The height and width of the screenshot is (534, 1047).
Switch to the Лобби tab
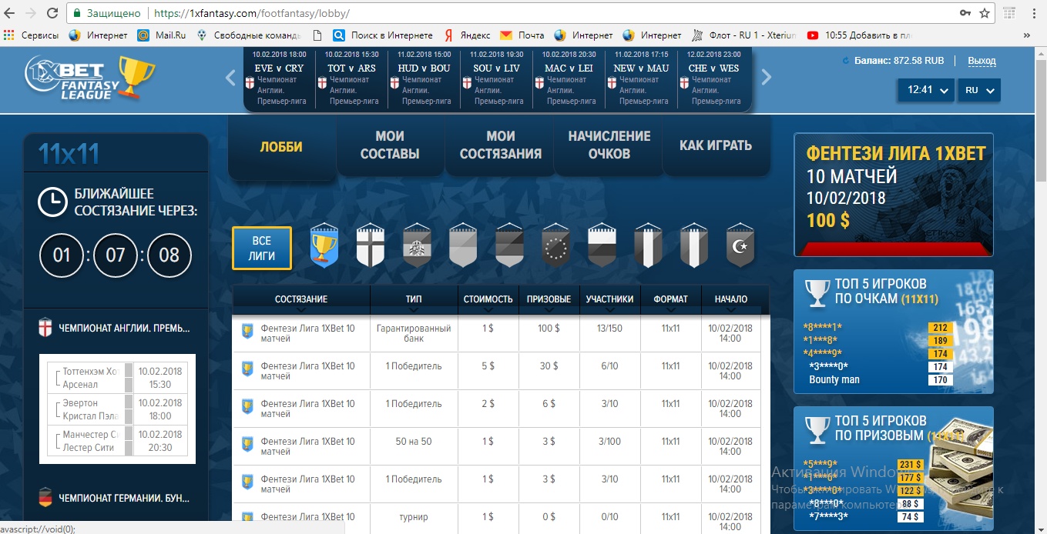(281, 146)
